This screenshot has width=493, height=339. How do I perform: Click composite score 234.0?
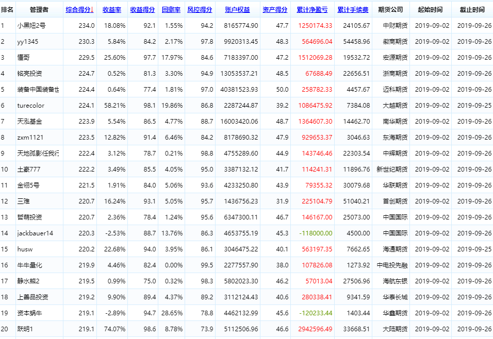pyautogui.click(x=87, y=26)
